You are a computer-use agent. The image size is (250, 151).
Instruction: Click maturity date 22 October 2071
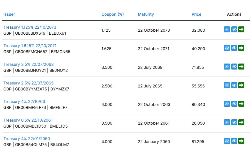[153, 49]
